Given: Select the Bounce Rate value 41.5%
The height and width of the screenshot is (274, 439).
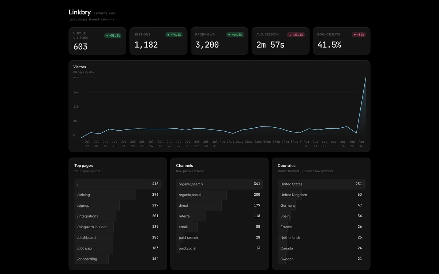Looking at the screenshot, I should [329, 45].
